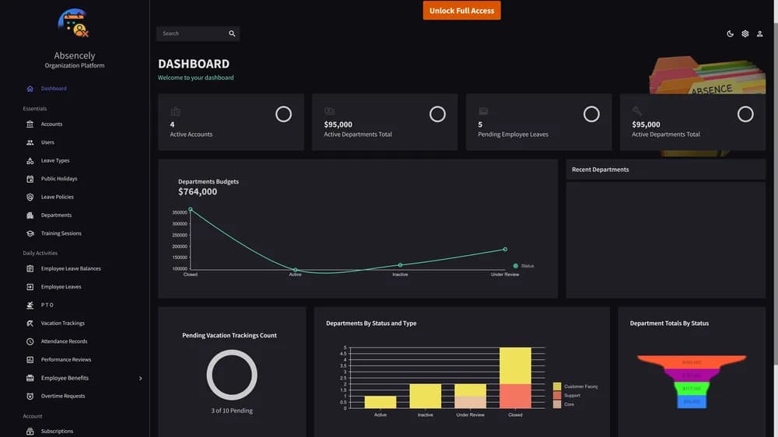Toggle dark mode moon icon

click(x=730, y=33)
